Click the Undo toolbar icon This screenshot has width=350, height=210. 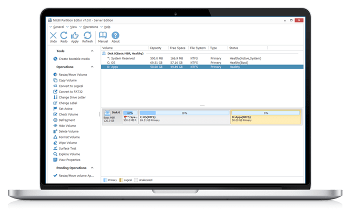pyautogui.click(x=53, y=35)
